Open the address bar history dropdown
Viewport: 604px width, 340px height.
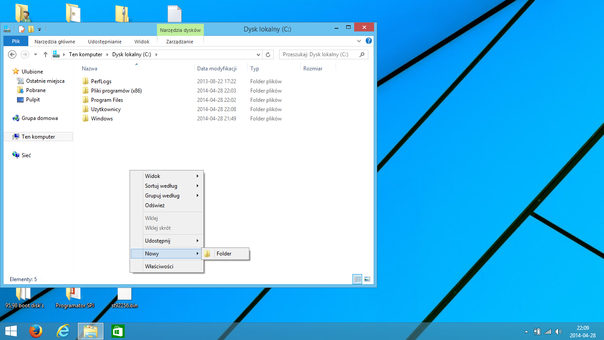(259, 54)
